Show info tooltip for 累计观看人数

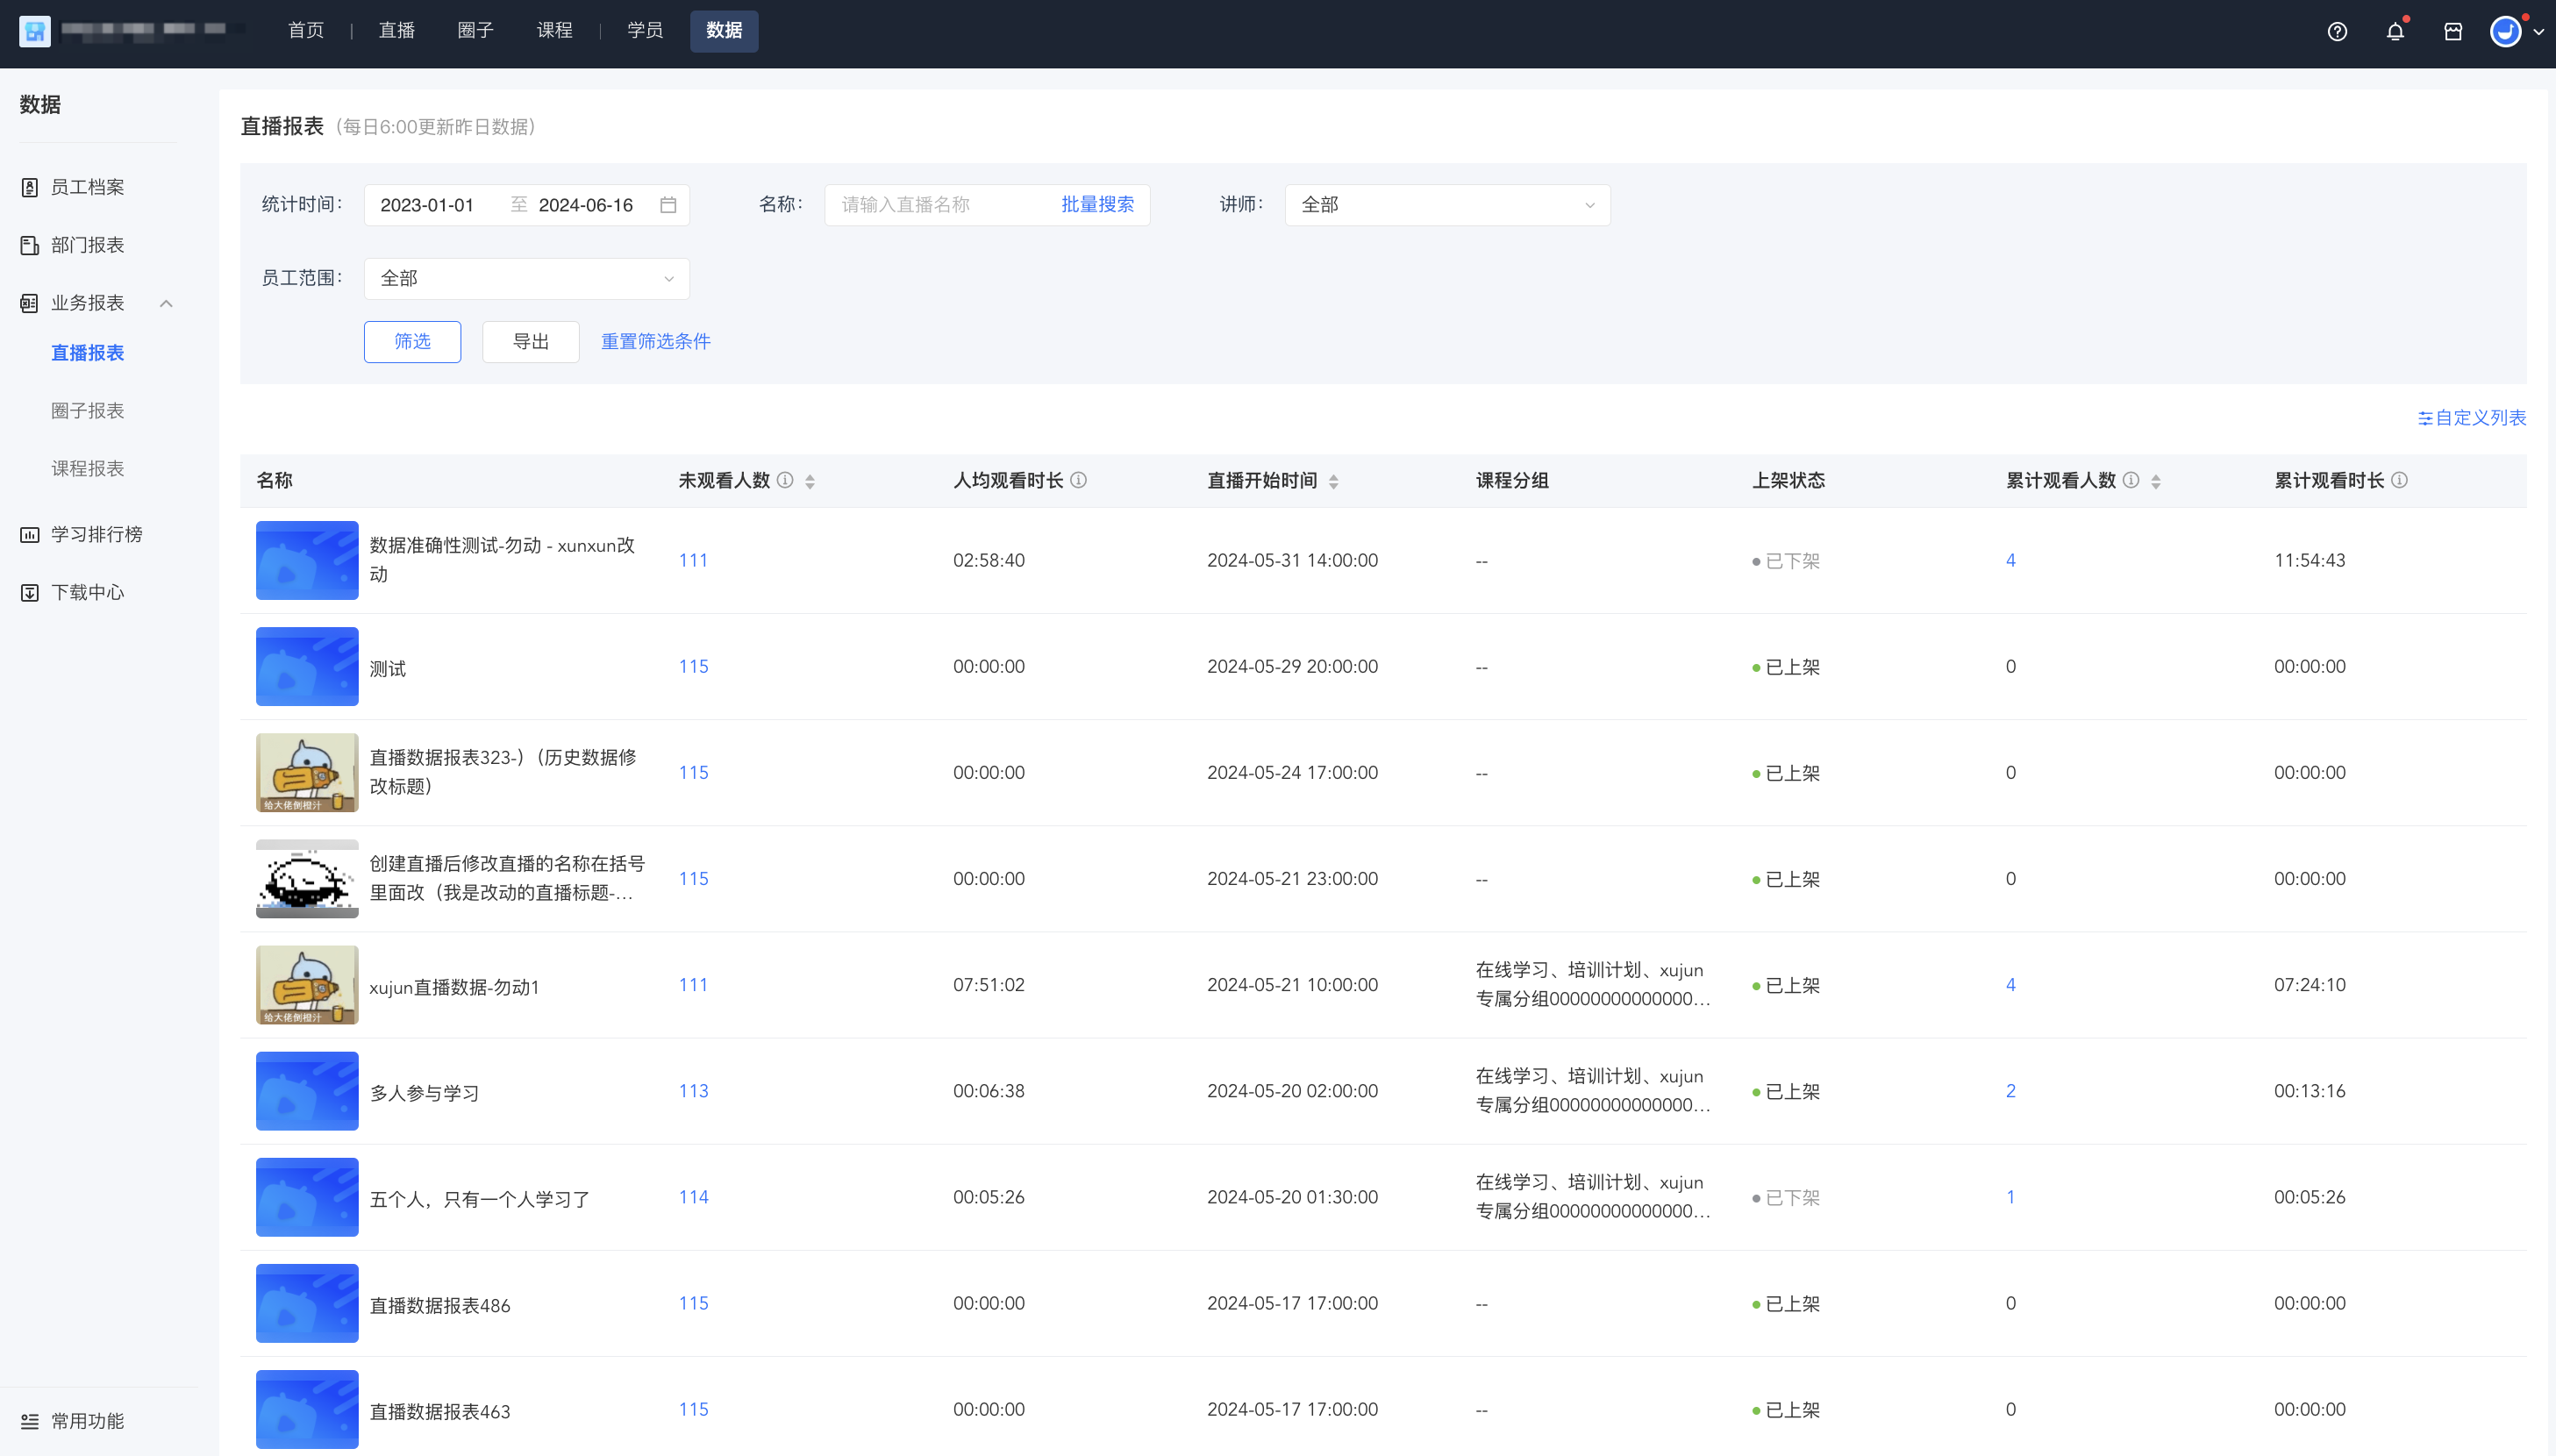pyautogui.click(x=2131, y=481)
